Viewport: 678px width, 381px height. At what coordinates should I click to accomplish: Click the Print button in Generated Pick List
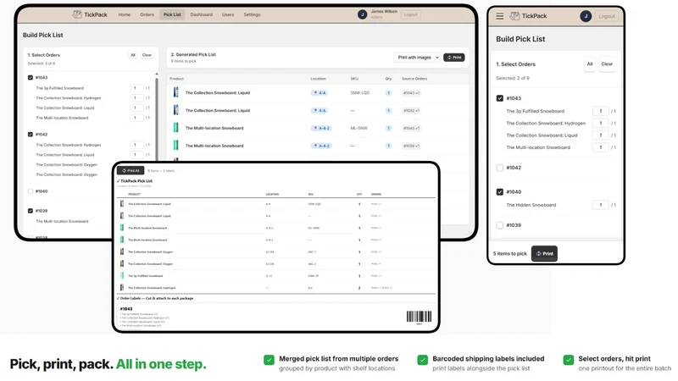pyautogui.click(x=454, y=58)
